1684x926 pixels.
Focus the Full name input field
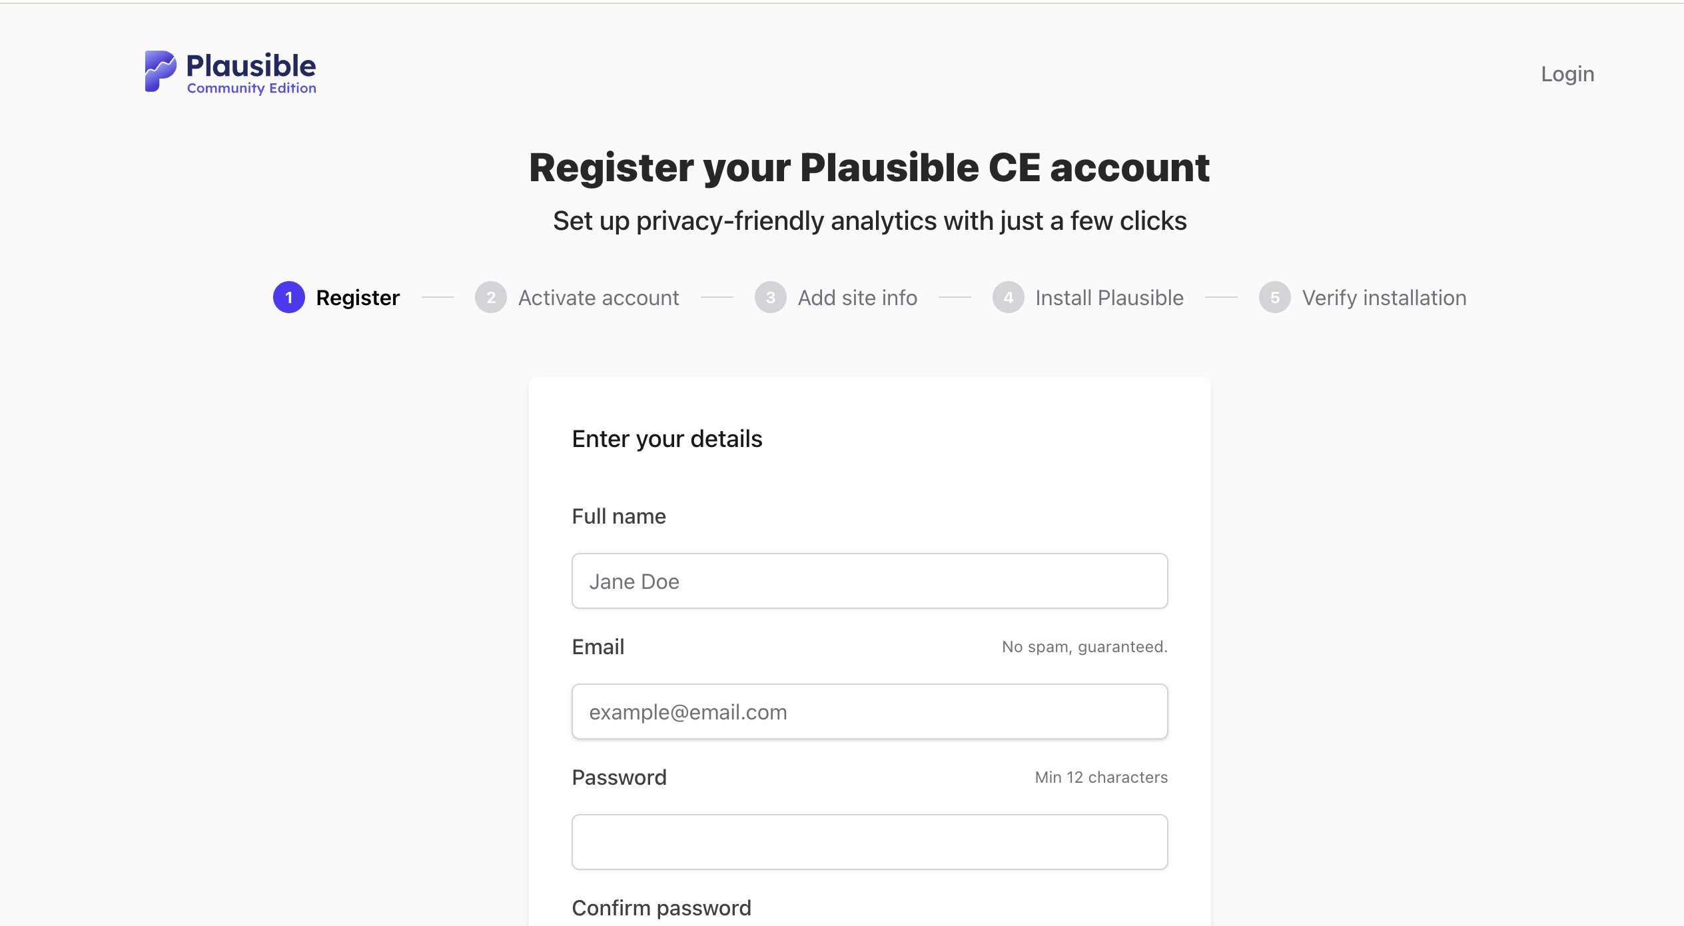click(869, 581)
